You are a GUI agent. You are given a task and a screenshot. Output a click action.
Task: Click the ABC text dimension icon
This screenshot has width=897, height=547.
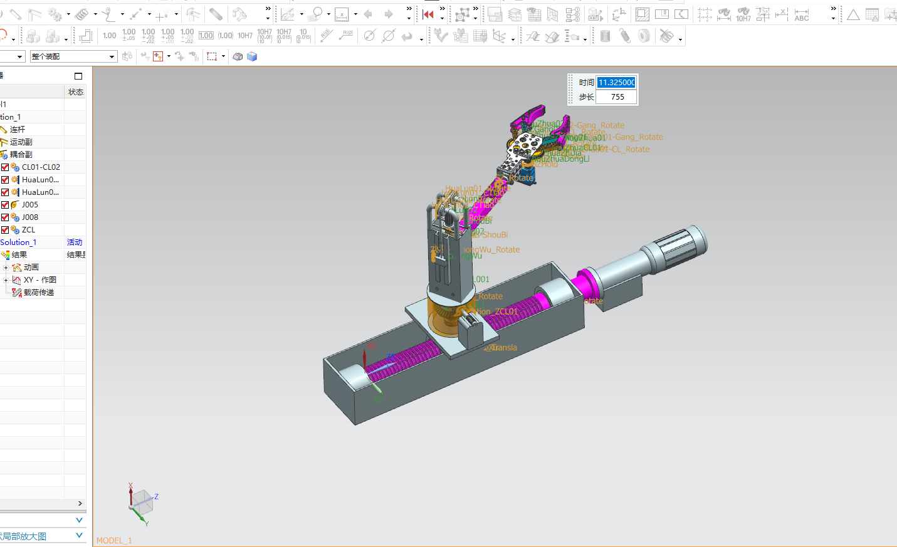(802, 14)
